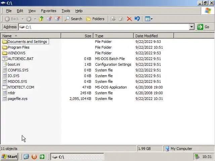Expand the Back history dropdown arrow
Viewport: 215px width, 161px height.
23,19
